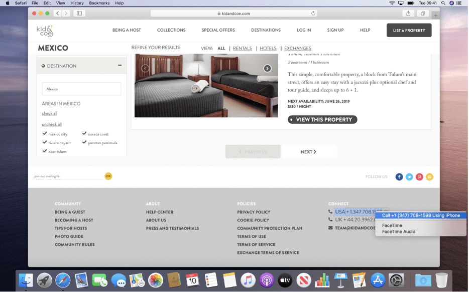Click the envelope icon beside TEAM@KIDANDCOE

[x=330, y=228]
